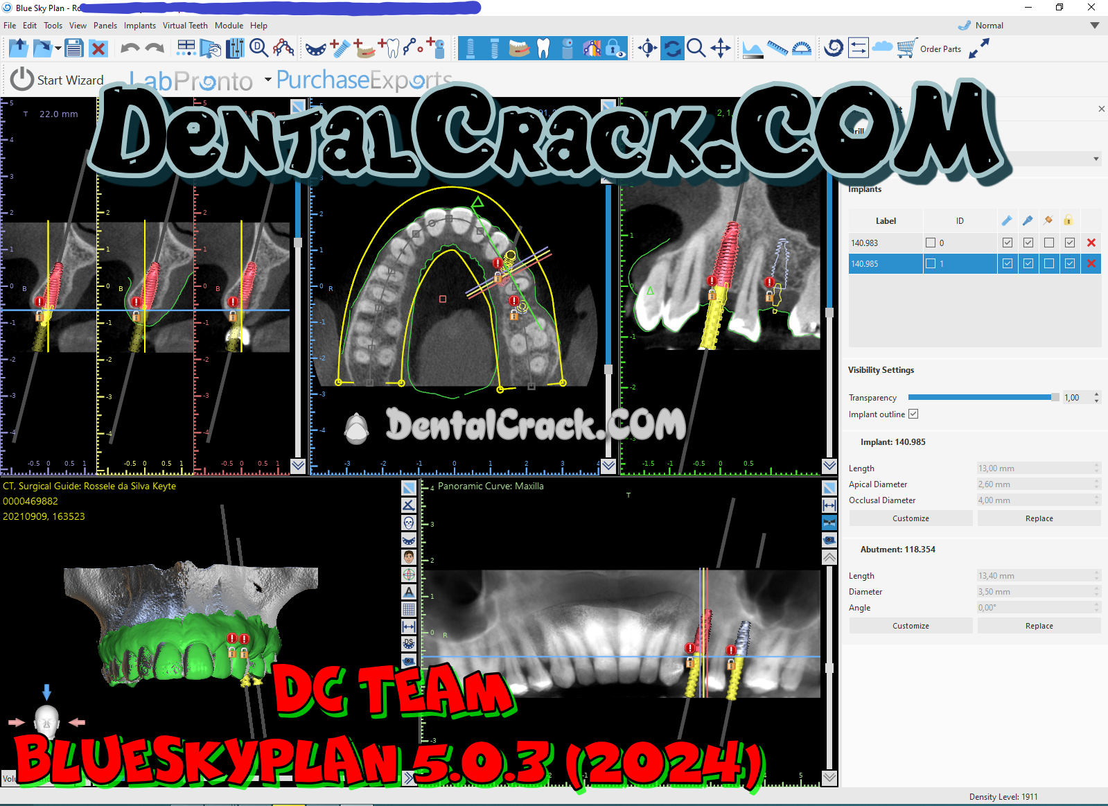The width and height of the screenshot is (1108, 806).
Task: Click the face icon in 3D view sidebar
Action: coord(409,557)
